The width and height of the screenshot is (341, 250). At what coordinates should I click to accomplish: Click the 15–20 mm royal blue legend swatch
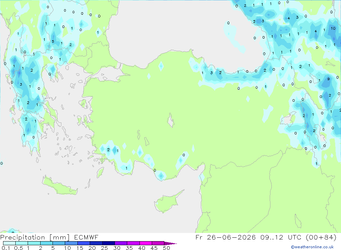click(84, 243)
